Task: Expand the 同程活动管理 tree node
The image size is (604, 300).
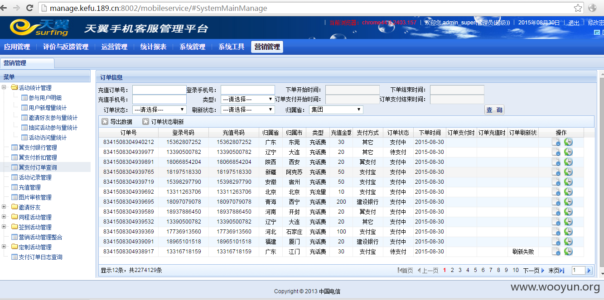Action: (4, 217)
